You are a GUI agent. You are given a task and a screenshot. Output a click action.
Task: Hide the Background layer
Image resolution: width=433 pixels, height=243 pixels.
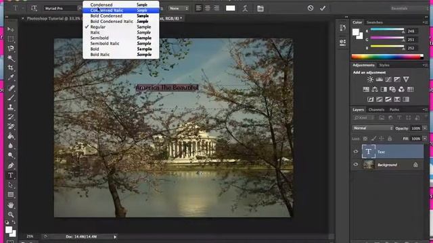[356, 165]
